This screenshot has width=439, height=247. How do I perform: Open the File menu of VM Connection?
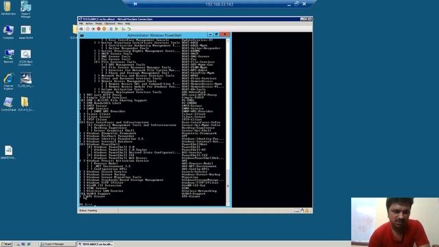81,23
